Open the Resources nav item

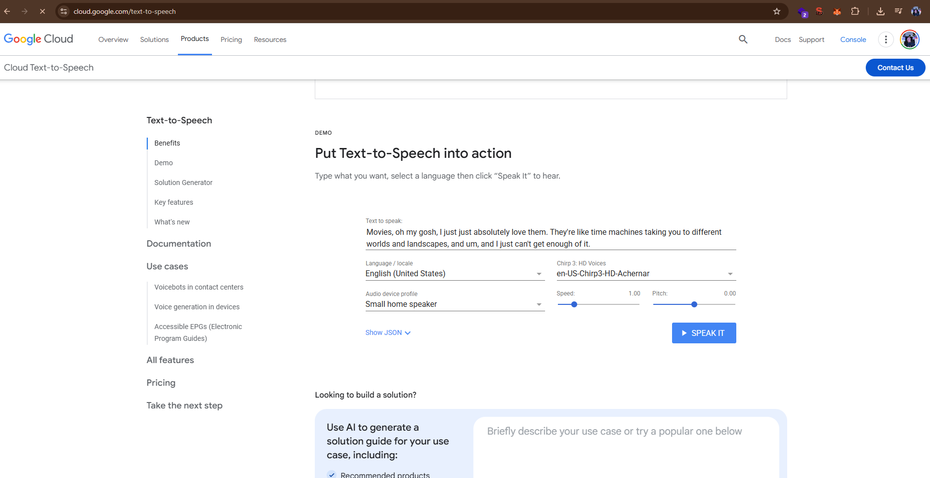tap(270, 39)
